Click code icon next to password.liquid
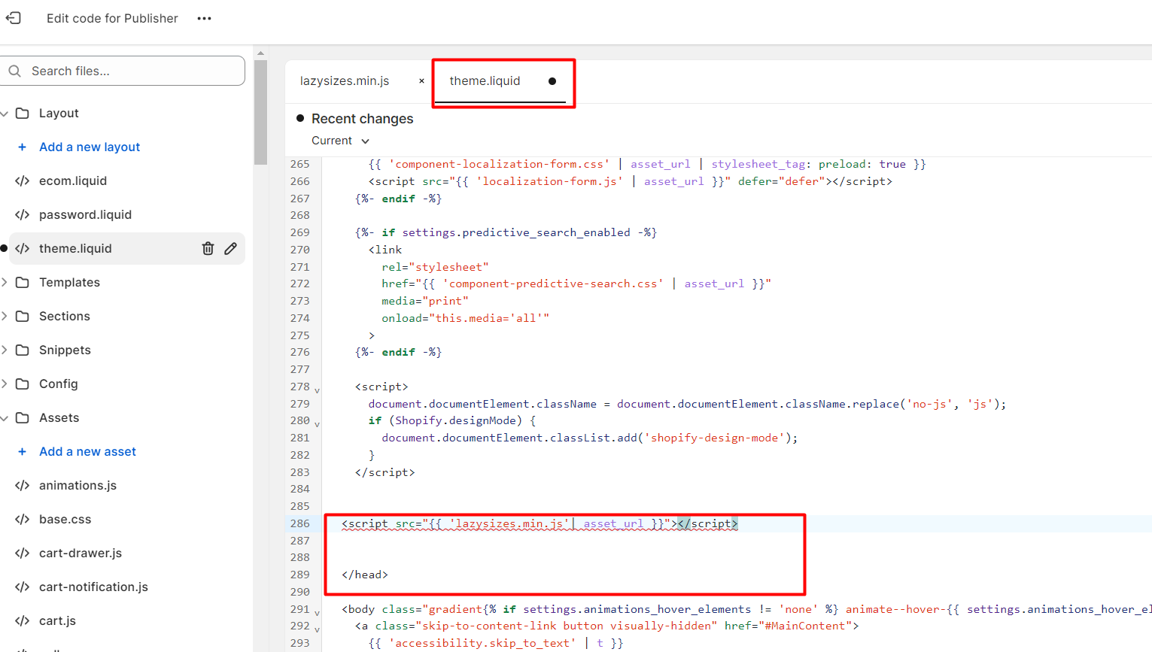 point(23,214)
